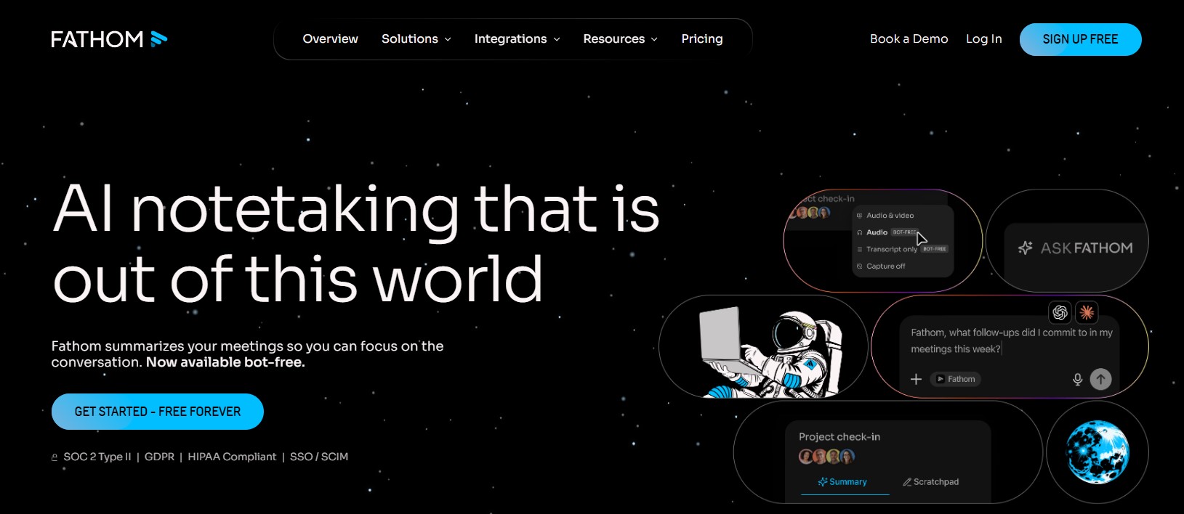Viewport: 1184px width, 514px height.
Task: Click the SSO / SCIM text
Action: [319, 457]
